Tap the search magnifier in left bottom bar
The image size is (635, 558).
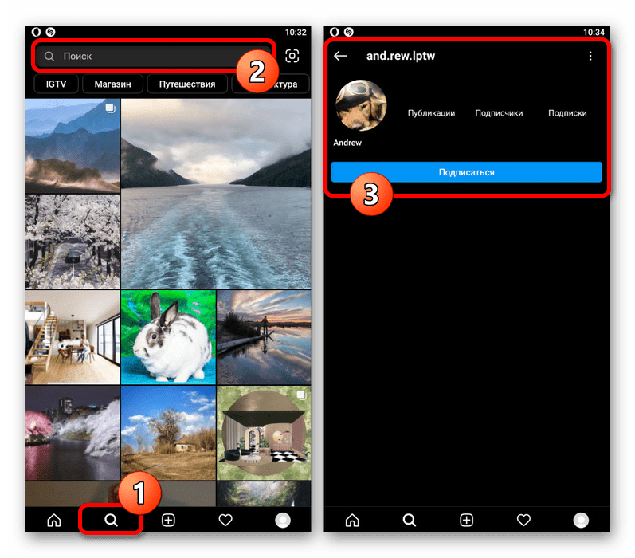click(x=112, y=521)
